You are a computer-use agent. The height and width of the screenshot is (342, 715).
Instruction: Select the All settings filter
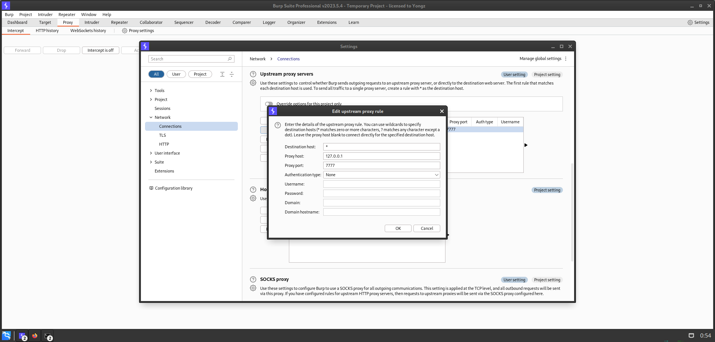click(156, 74)
